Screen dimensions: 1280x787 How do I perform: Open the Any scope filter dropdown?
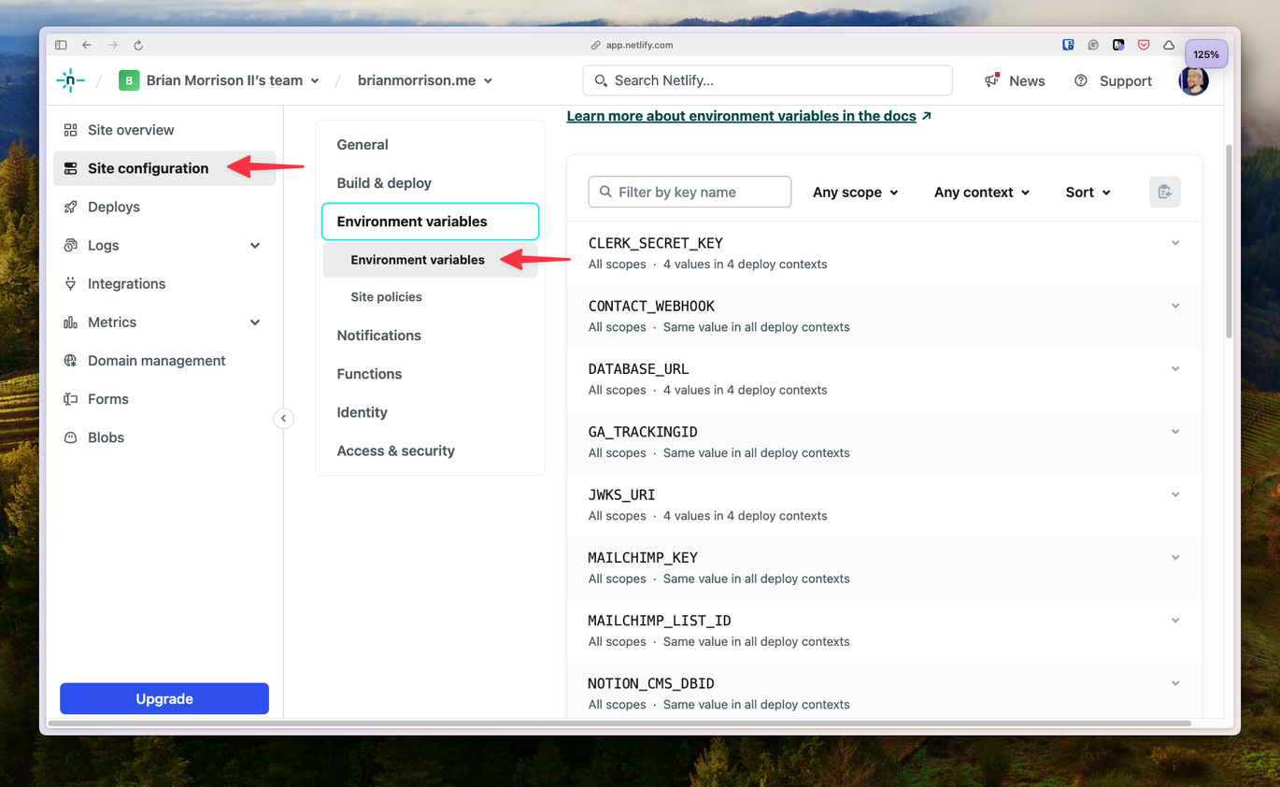pyautogui.click(x=856, y=192)
